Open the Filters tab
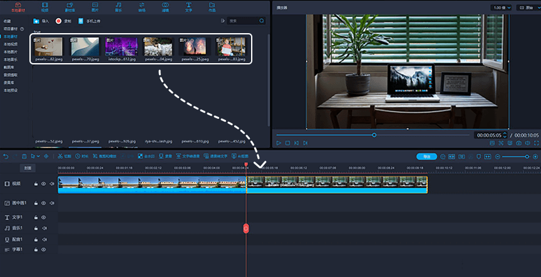The width and height of the screenshot is (541, 277). click(x=165, y=7)
